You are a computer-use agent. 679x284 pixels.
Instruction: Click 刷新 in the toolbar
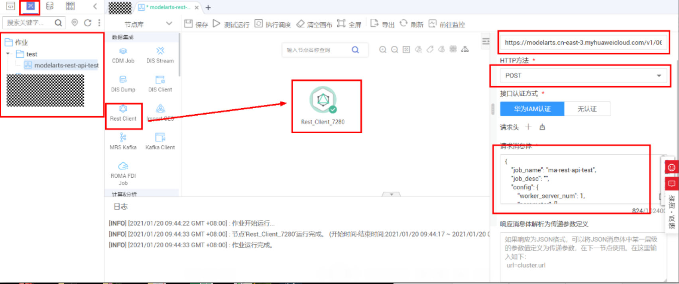[x=411, y=24]
